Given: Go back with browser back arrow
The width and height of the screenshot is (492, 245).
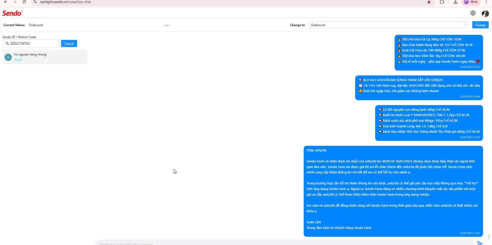Looking at the screenshot, I should [x=6, y=2].
